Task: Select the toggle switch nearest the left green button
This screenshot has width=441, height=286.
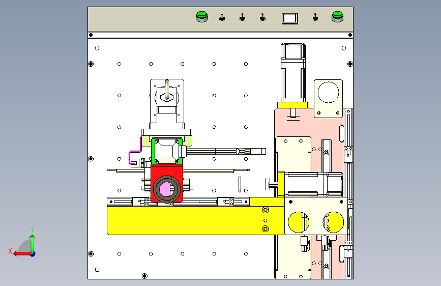Action: [x=222, y=17]
